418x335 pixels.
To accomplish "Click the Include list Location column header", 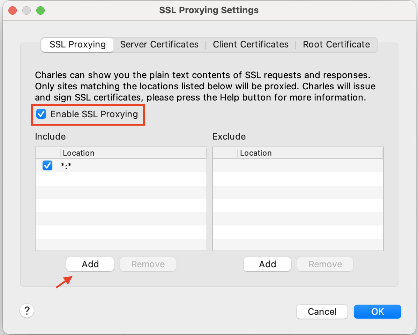I will [x=133, y=153].
